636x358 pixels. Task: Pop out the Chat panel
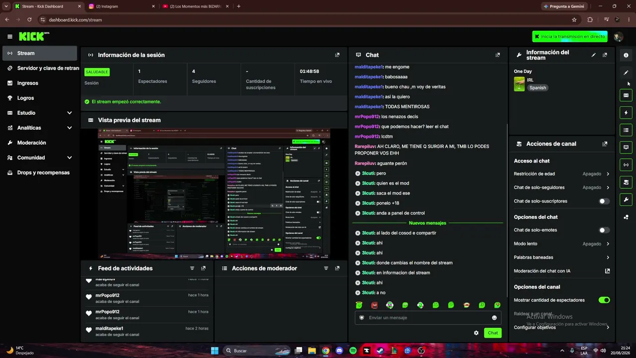498,55
